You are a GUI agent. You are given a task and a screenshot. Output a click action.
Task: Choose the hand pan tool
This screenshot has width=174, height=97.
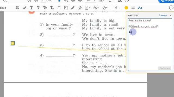coord(66,1)
